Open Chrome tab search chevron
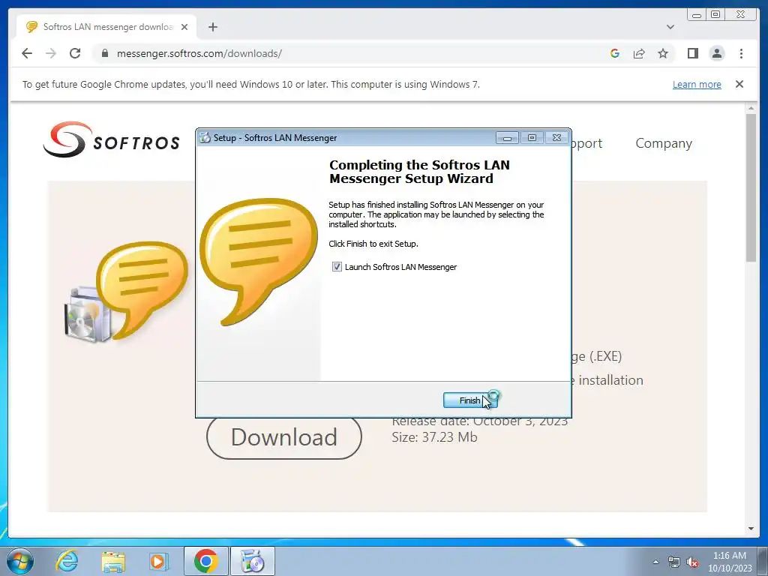 click(670, 27)
